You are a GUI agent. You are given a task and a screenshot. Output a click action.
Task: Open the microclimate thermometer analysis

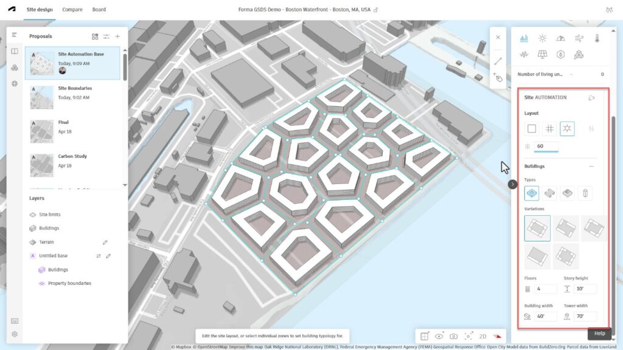597,38
